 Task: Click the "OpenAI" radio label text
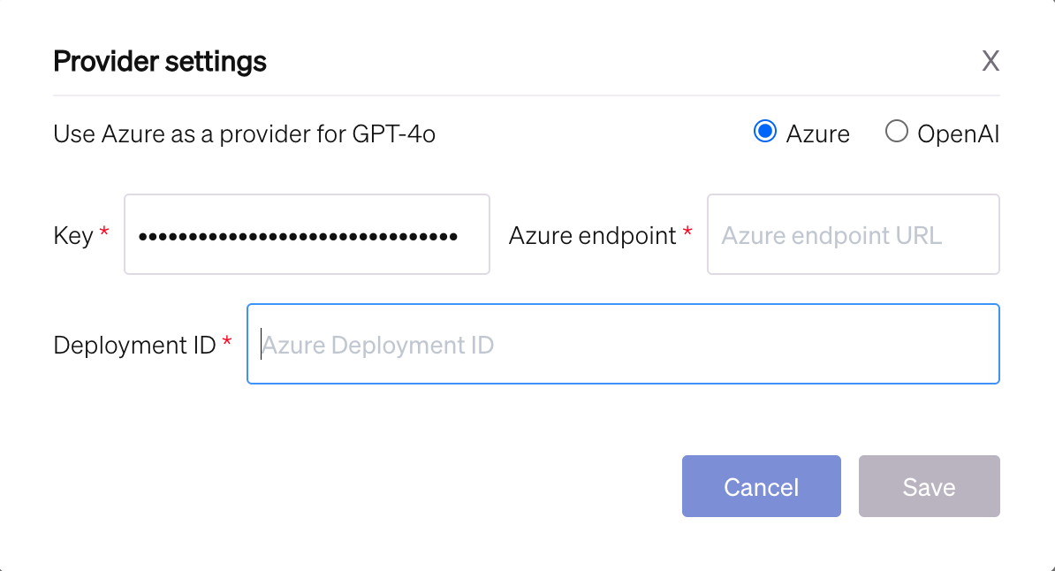pos(958,134)
